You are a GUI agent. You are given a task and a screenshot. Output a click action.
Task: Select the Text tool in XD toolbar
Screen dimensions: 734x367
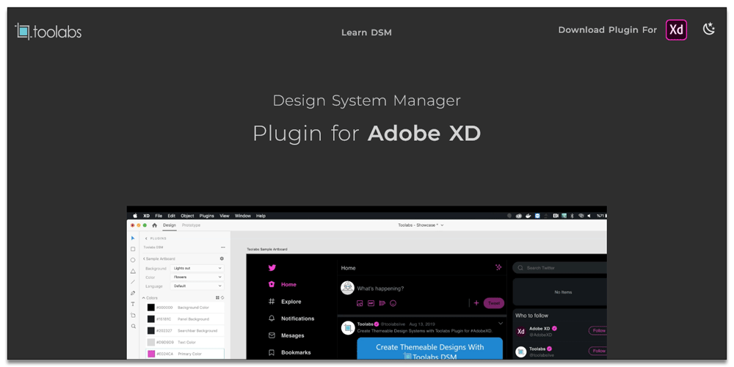click(x=133, y=304)
